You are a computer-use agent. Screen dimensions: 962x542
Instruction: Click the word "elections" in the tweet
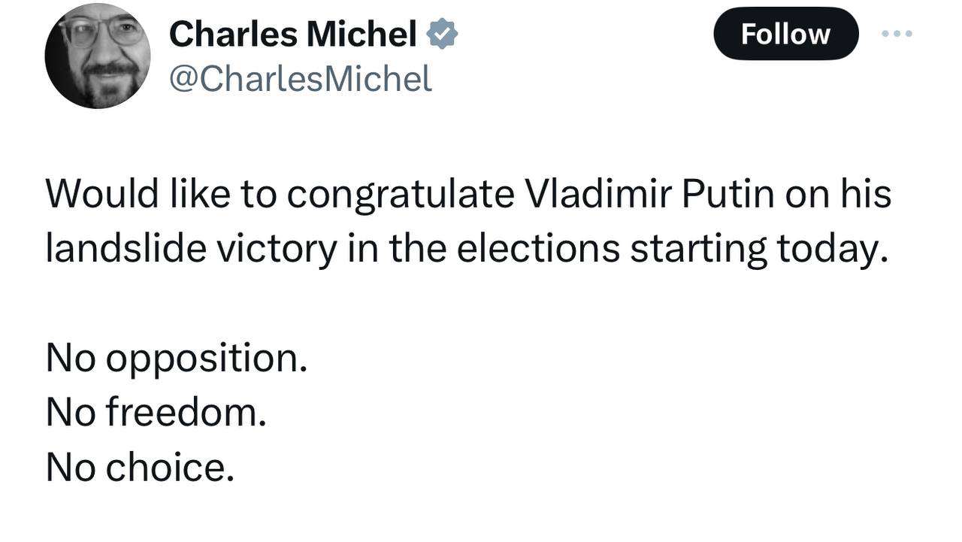538,249
